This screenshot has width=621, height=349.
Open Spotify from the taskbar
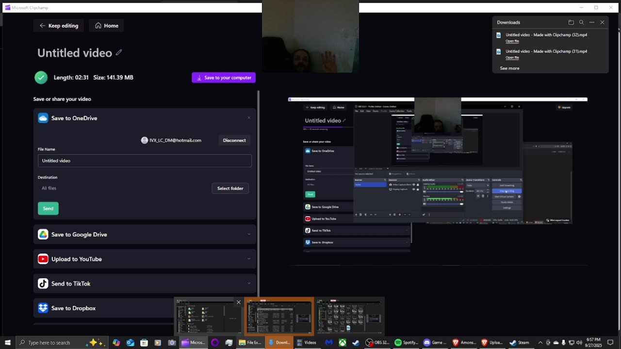(x=406, y=343)
